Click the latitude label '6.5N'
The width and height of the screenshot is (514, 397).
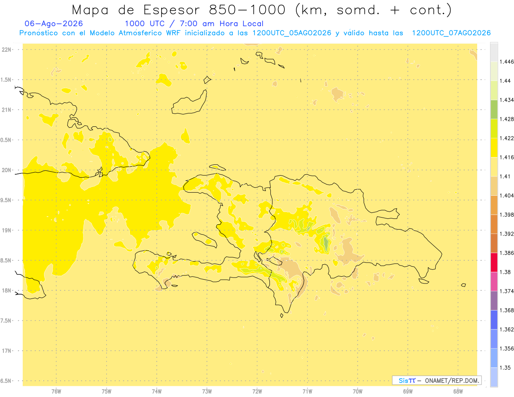point(6,381)
